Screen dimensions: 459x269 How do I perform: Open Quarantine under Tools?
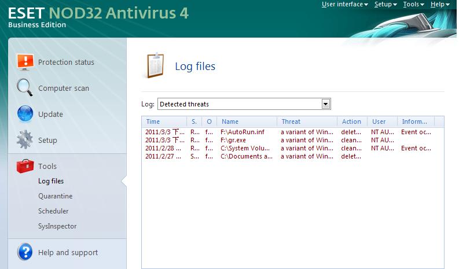click(x=56, y=196)
